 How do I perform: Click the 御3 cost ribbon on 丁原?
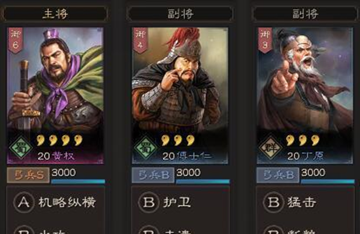(265, 40)
